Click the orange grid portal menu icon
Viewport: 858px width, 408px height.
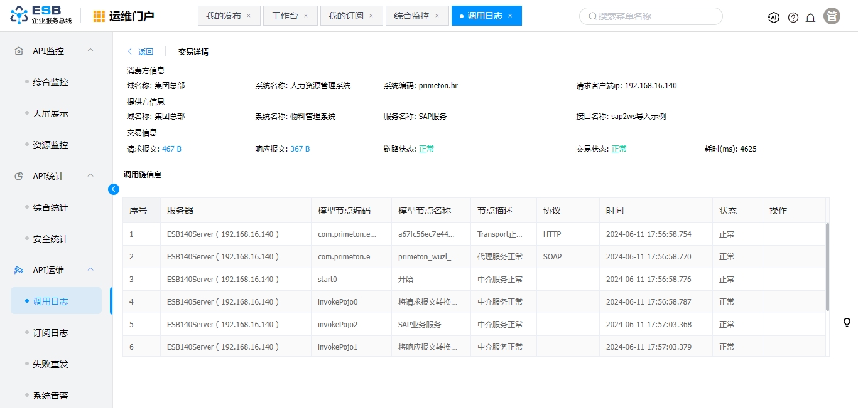pyautogui.click(x=99, y=16)
